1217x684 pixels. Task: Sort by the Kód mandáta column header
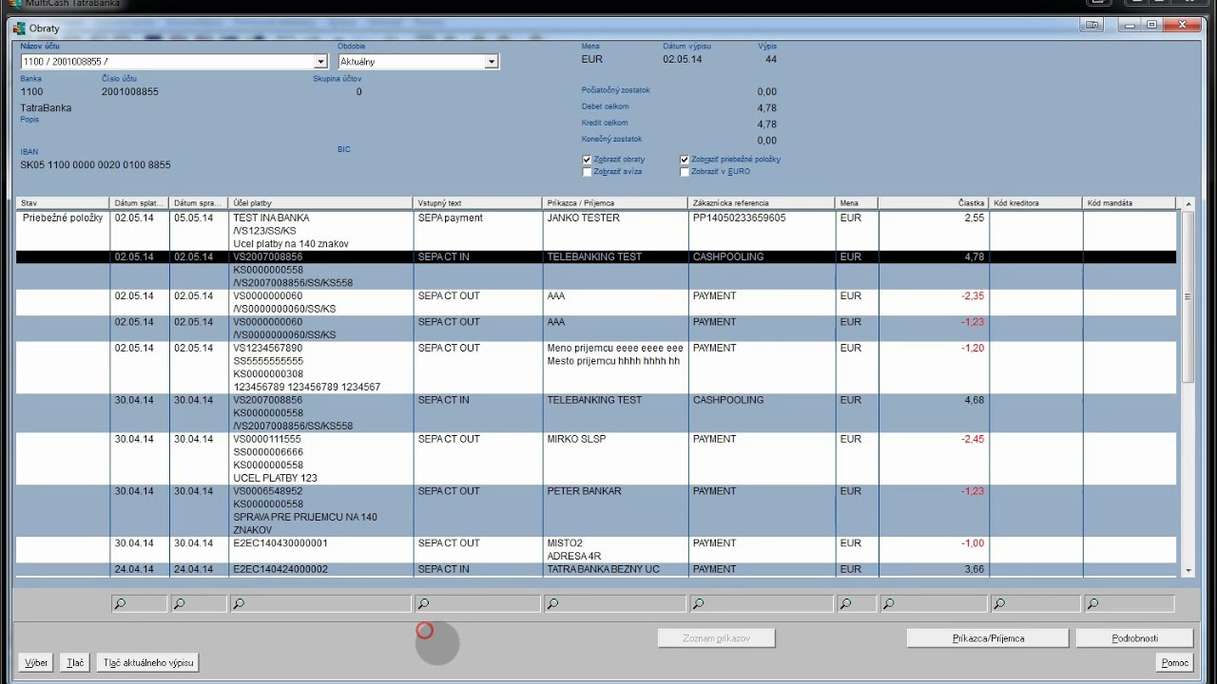[1130, 203]
